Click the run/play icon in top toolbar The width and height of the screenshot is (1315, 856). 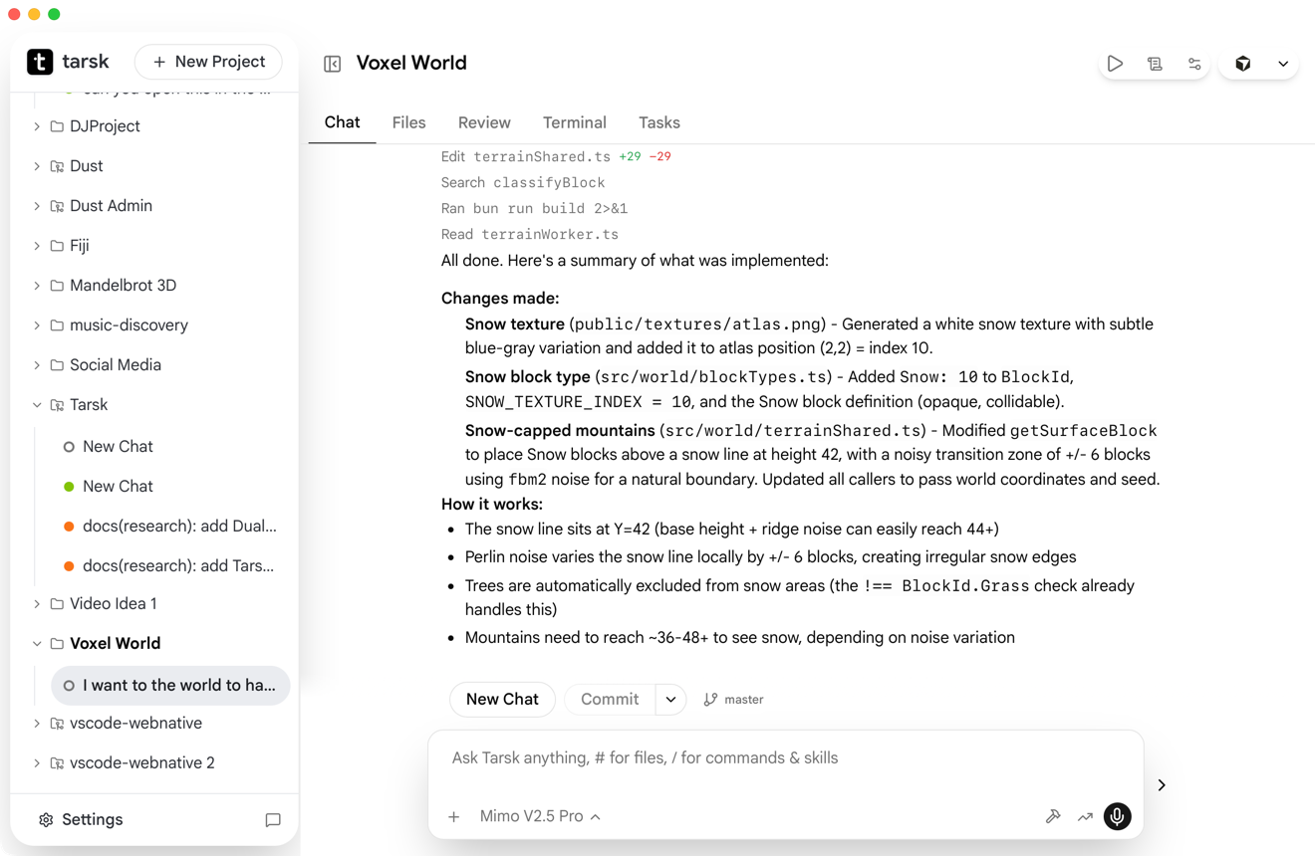click(1115, 64)
